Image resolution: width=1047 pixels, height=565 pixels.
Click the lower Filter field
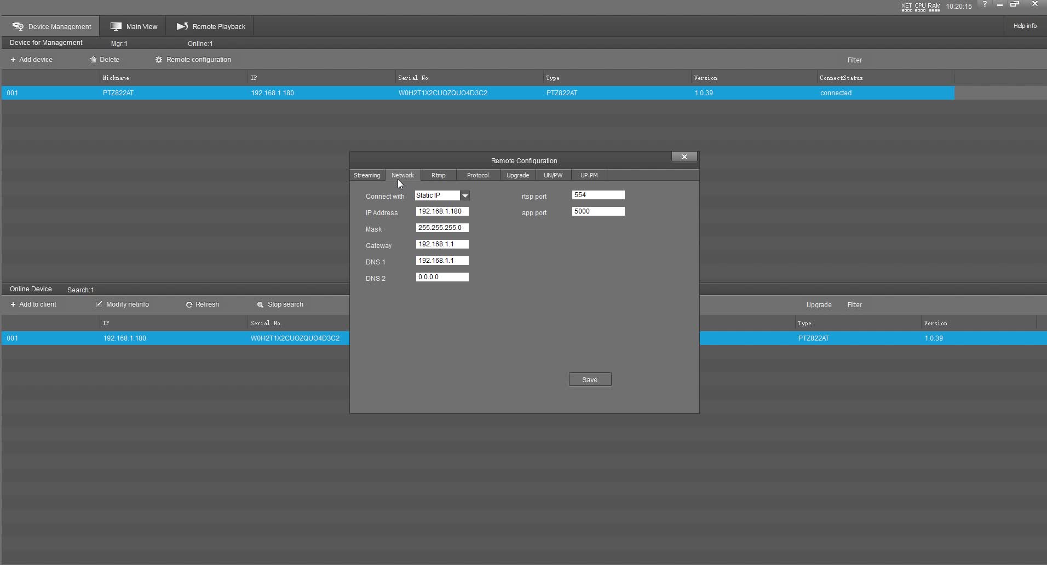tap(854, 305)
